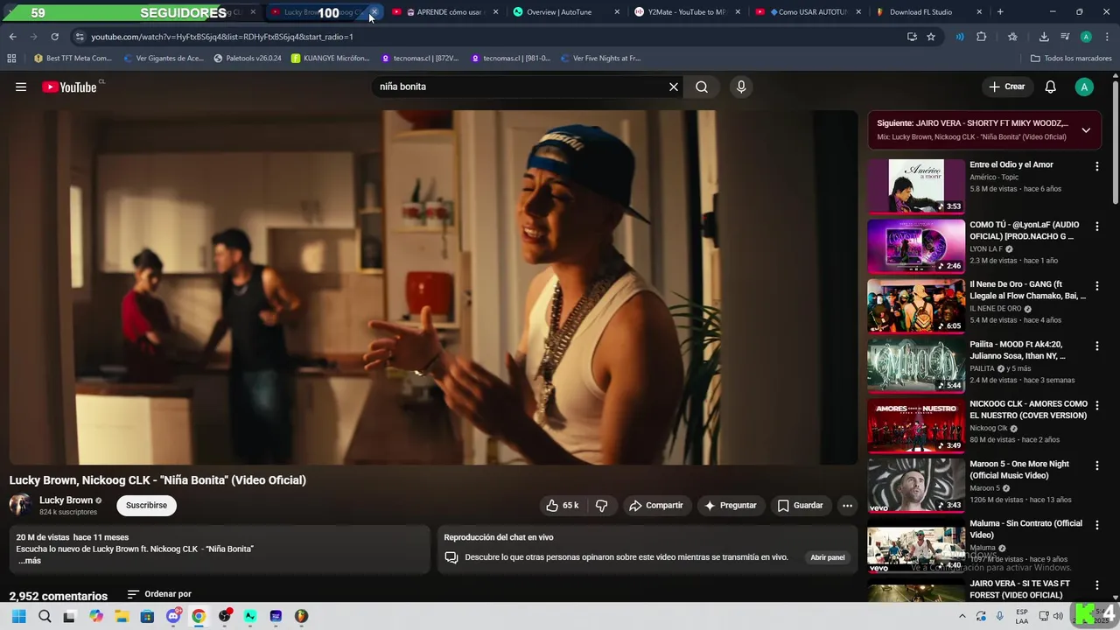
Task: Expand the description with "...más"
Action: click(29, 561)
